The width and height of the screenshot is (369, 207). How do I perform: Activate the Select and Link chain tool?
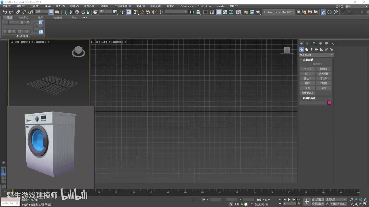(x=18, y=12)
